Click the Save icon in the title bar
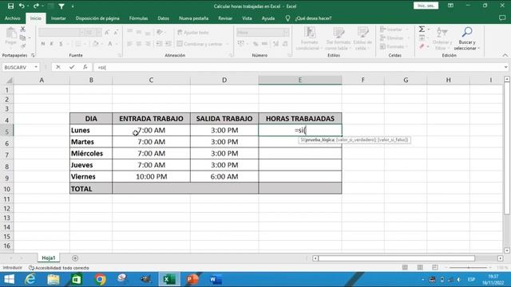 [10, 6]
